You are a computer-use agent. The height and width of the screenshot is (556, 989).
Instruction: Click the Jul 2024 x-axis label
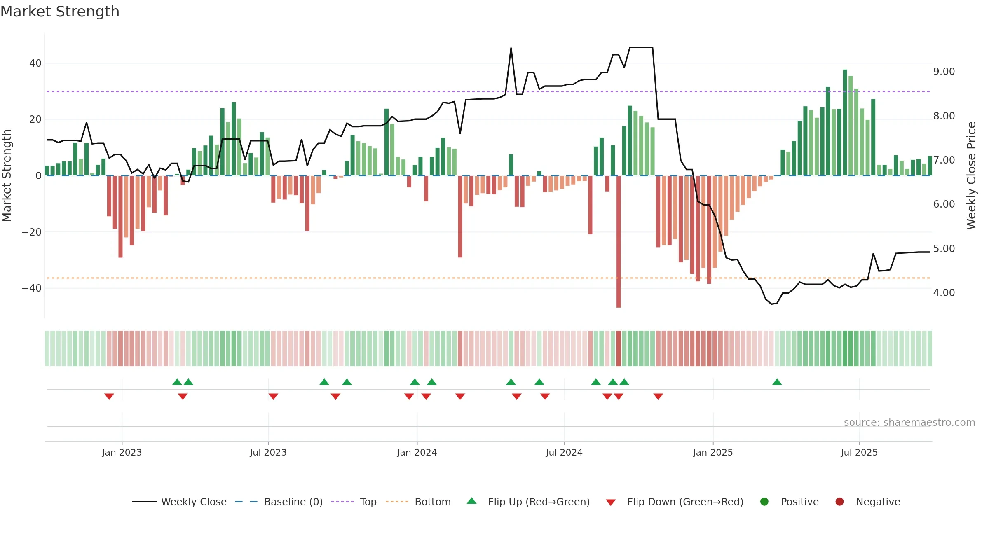(x=564, y=452)
